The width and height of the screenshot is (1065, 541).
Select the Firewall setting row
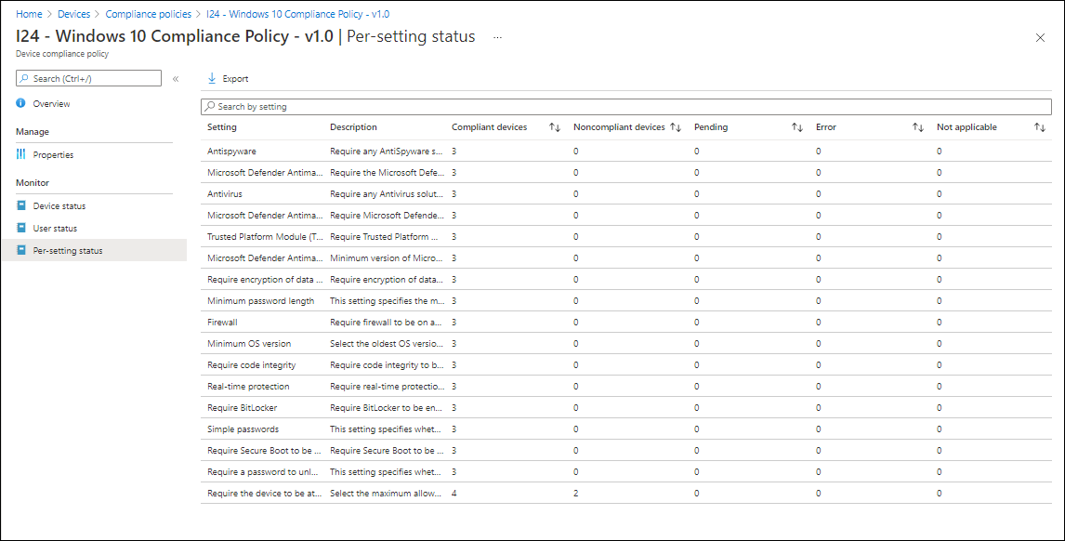coord(626,323)
